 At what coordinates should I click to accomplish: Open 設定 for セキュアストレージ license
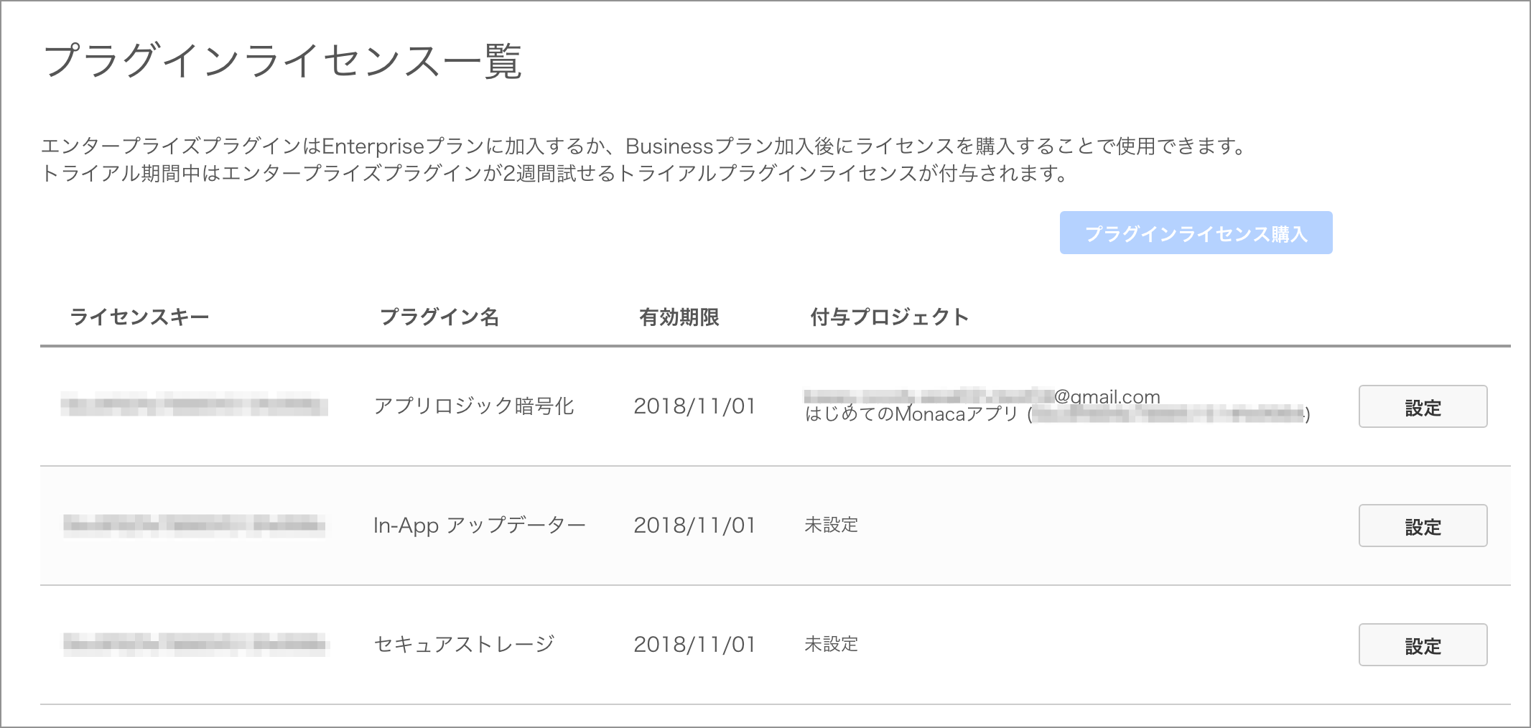[x=1423, y=645]
